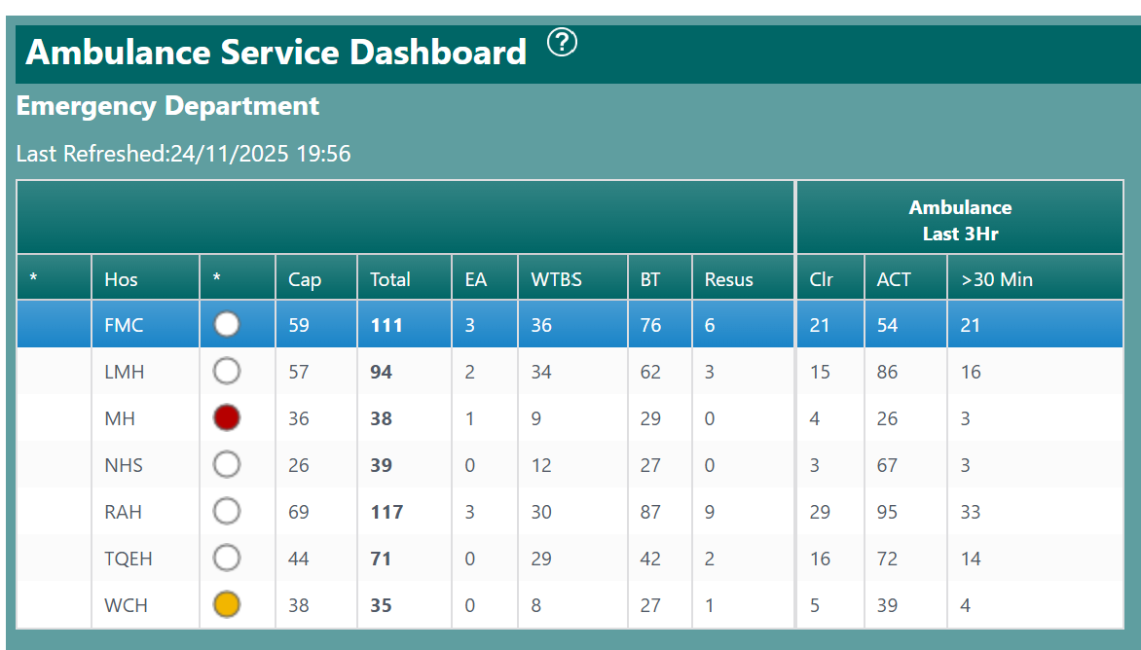Click the WTBS column header
Viewport: 1141px width, 650px height.
pos(556,279)
